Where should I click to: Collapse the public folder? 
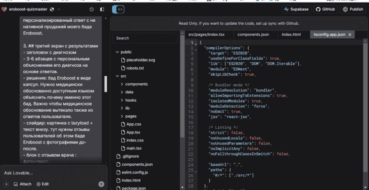pyautogui.click(x=117, y=52)
